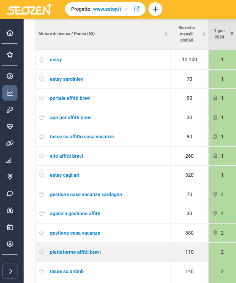Toggle favorite star for tasse su airbnb
Screen dimensions: 236x283
click(x=41, y=271)
